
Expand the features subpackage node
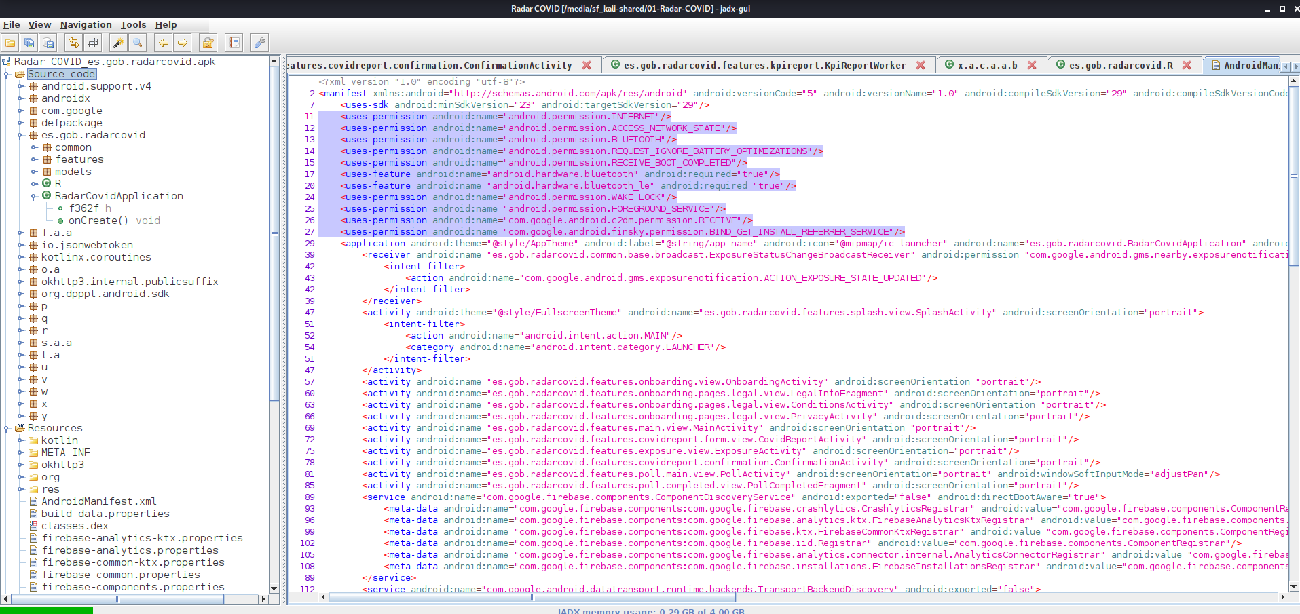(34, 159)
